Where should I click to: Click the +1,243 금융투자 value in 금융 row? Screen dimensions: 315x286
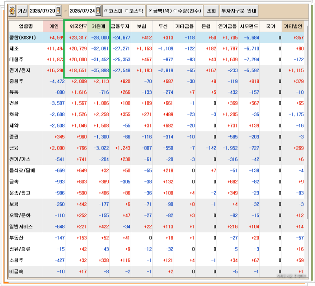coord(123,148)
